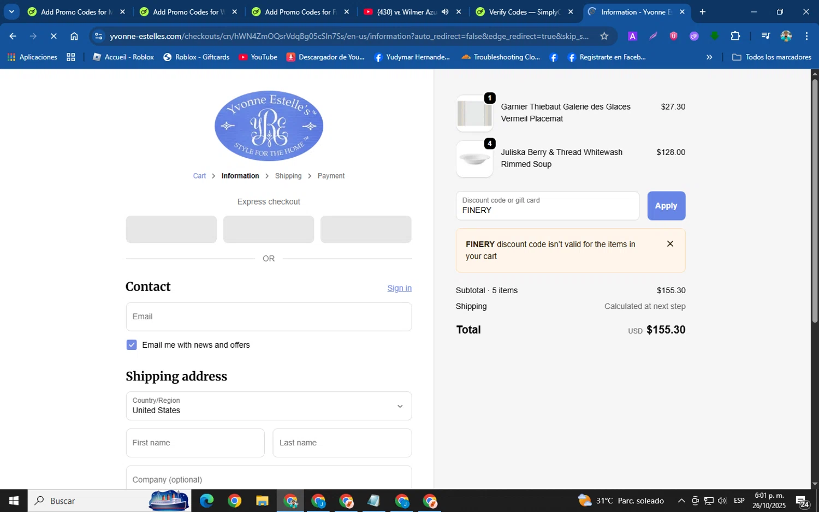The height and width of the screenshot is (512, 819).
Task: Open Descargador de You... bookmark
Action: pos(325,57)
